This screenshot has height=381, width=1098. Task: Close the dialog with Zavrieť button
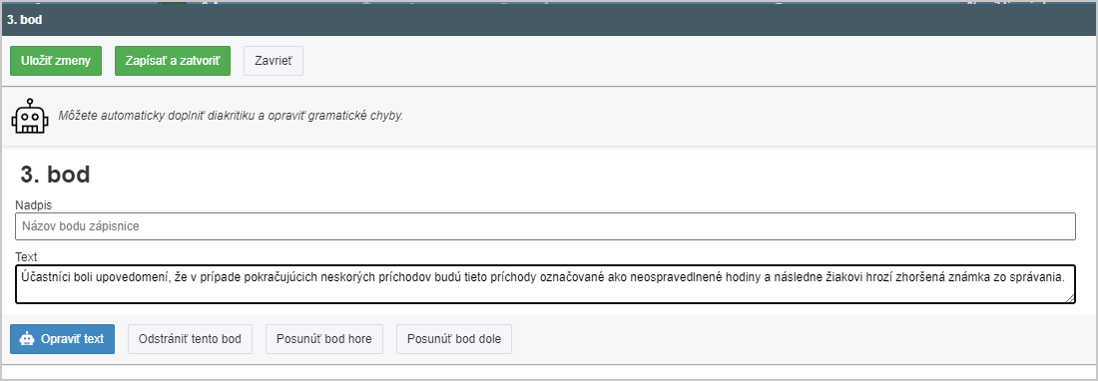pos(274,61)
